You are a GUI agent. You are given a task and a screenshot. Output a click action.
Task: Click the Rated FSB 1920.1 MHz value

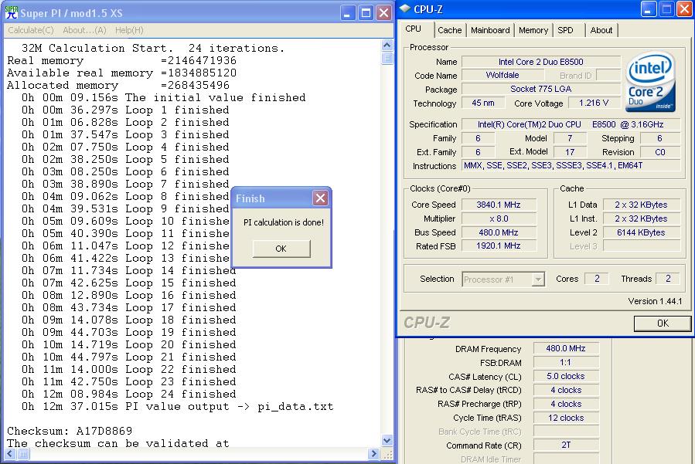click(x=499, y=246)
